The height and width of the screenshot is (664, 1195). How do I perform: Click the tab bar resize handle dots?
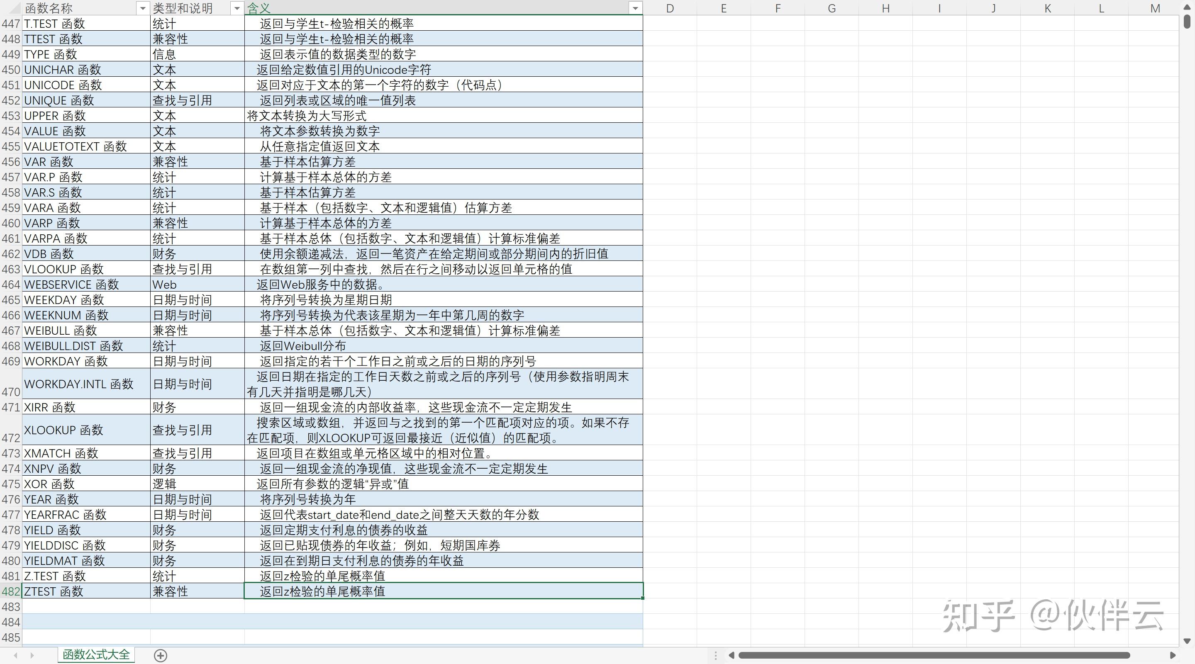[x=715, y=655]
